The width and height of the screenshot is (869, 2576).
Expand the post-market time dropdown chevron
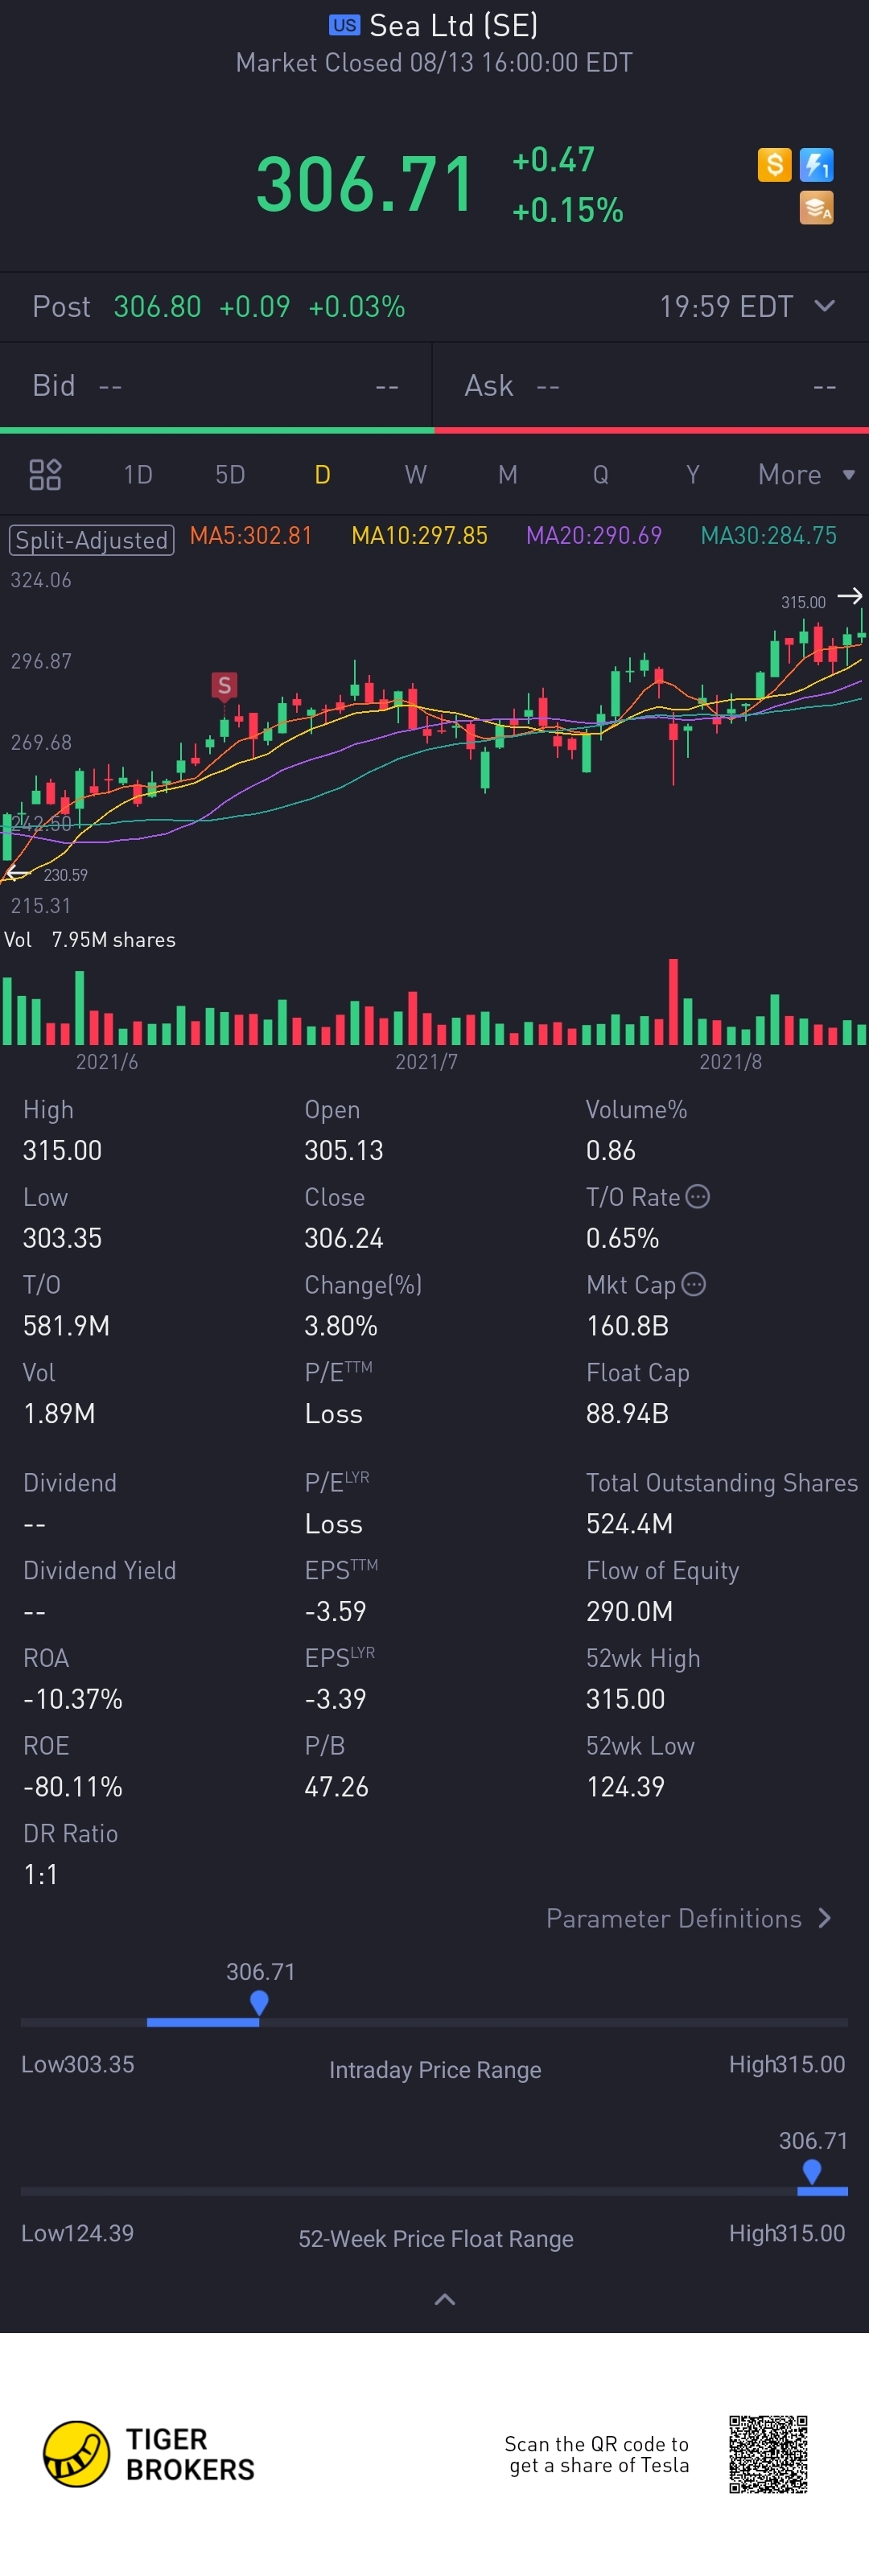(825, 306)
